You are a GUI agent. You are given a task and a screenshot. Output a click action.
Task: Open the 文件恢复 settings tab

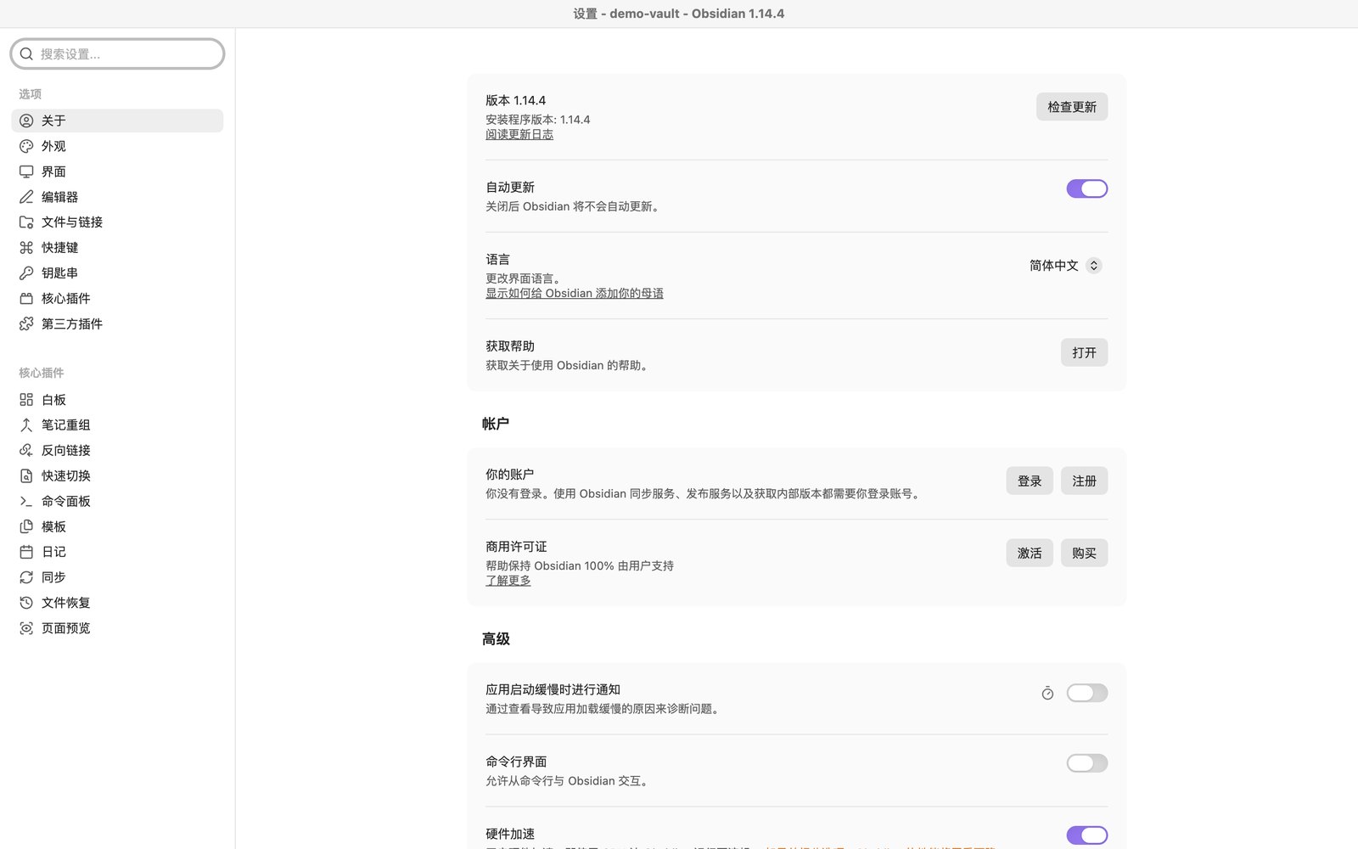pyautogui.click(x=117, y=603)
